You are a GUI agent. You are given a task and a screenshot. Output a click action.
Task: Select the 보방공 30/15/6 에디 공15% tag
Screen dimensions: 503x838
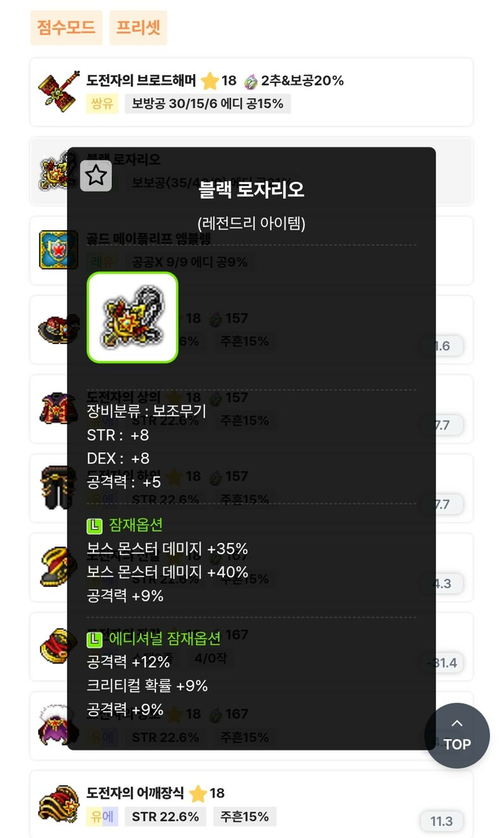[x=207, y=104]
